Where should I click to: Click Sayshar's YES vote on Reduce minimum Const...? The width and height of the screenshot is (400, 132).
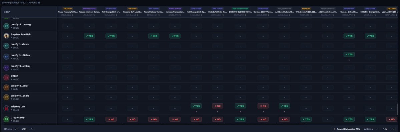click(x=89, y=36)
